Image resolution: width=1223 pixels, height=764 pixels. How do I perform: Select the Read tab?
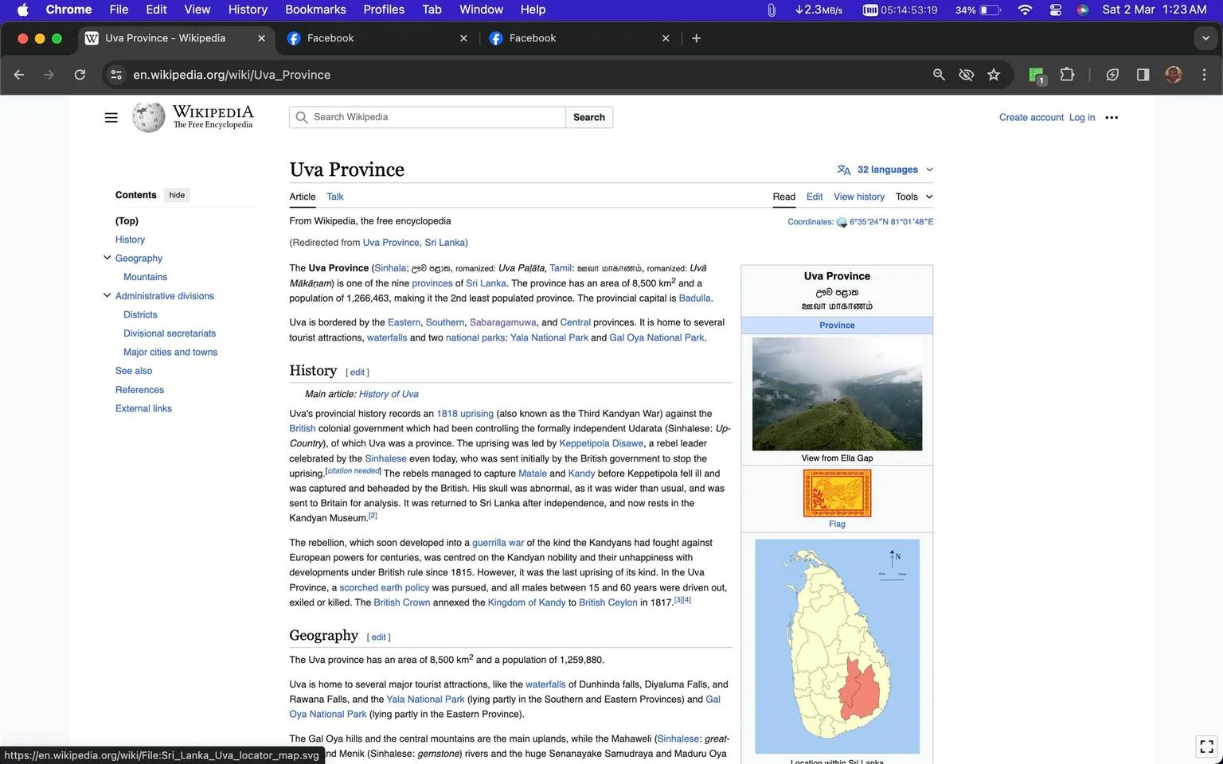(783, 197)
